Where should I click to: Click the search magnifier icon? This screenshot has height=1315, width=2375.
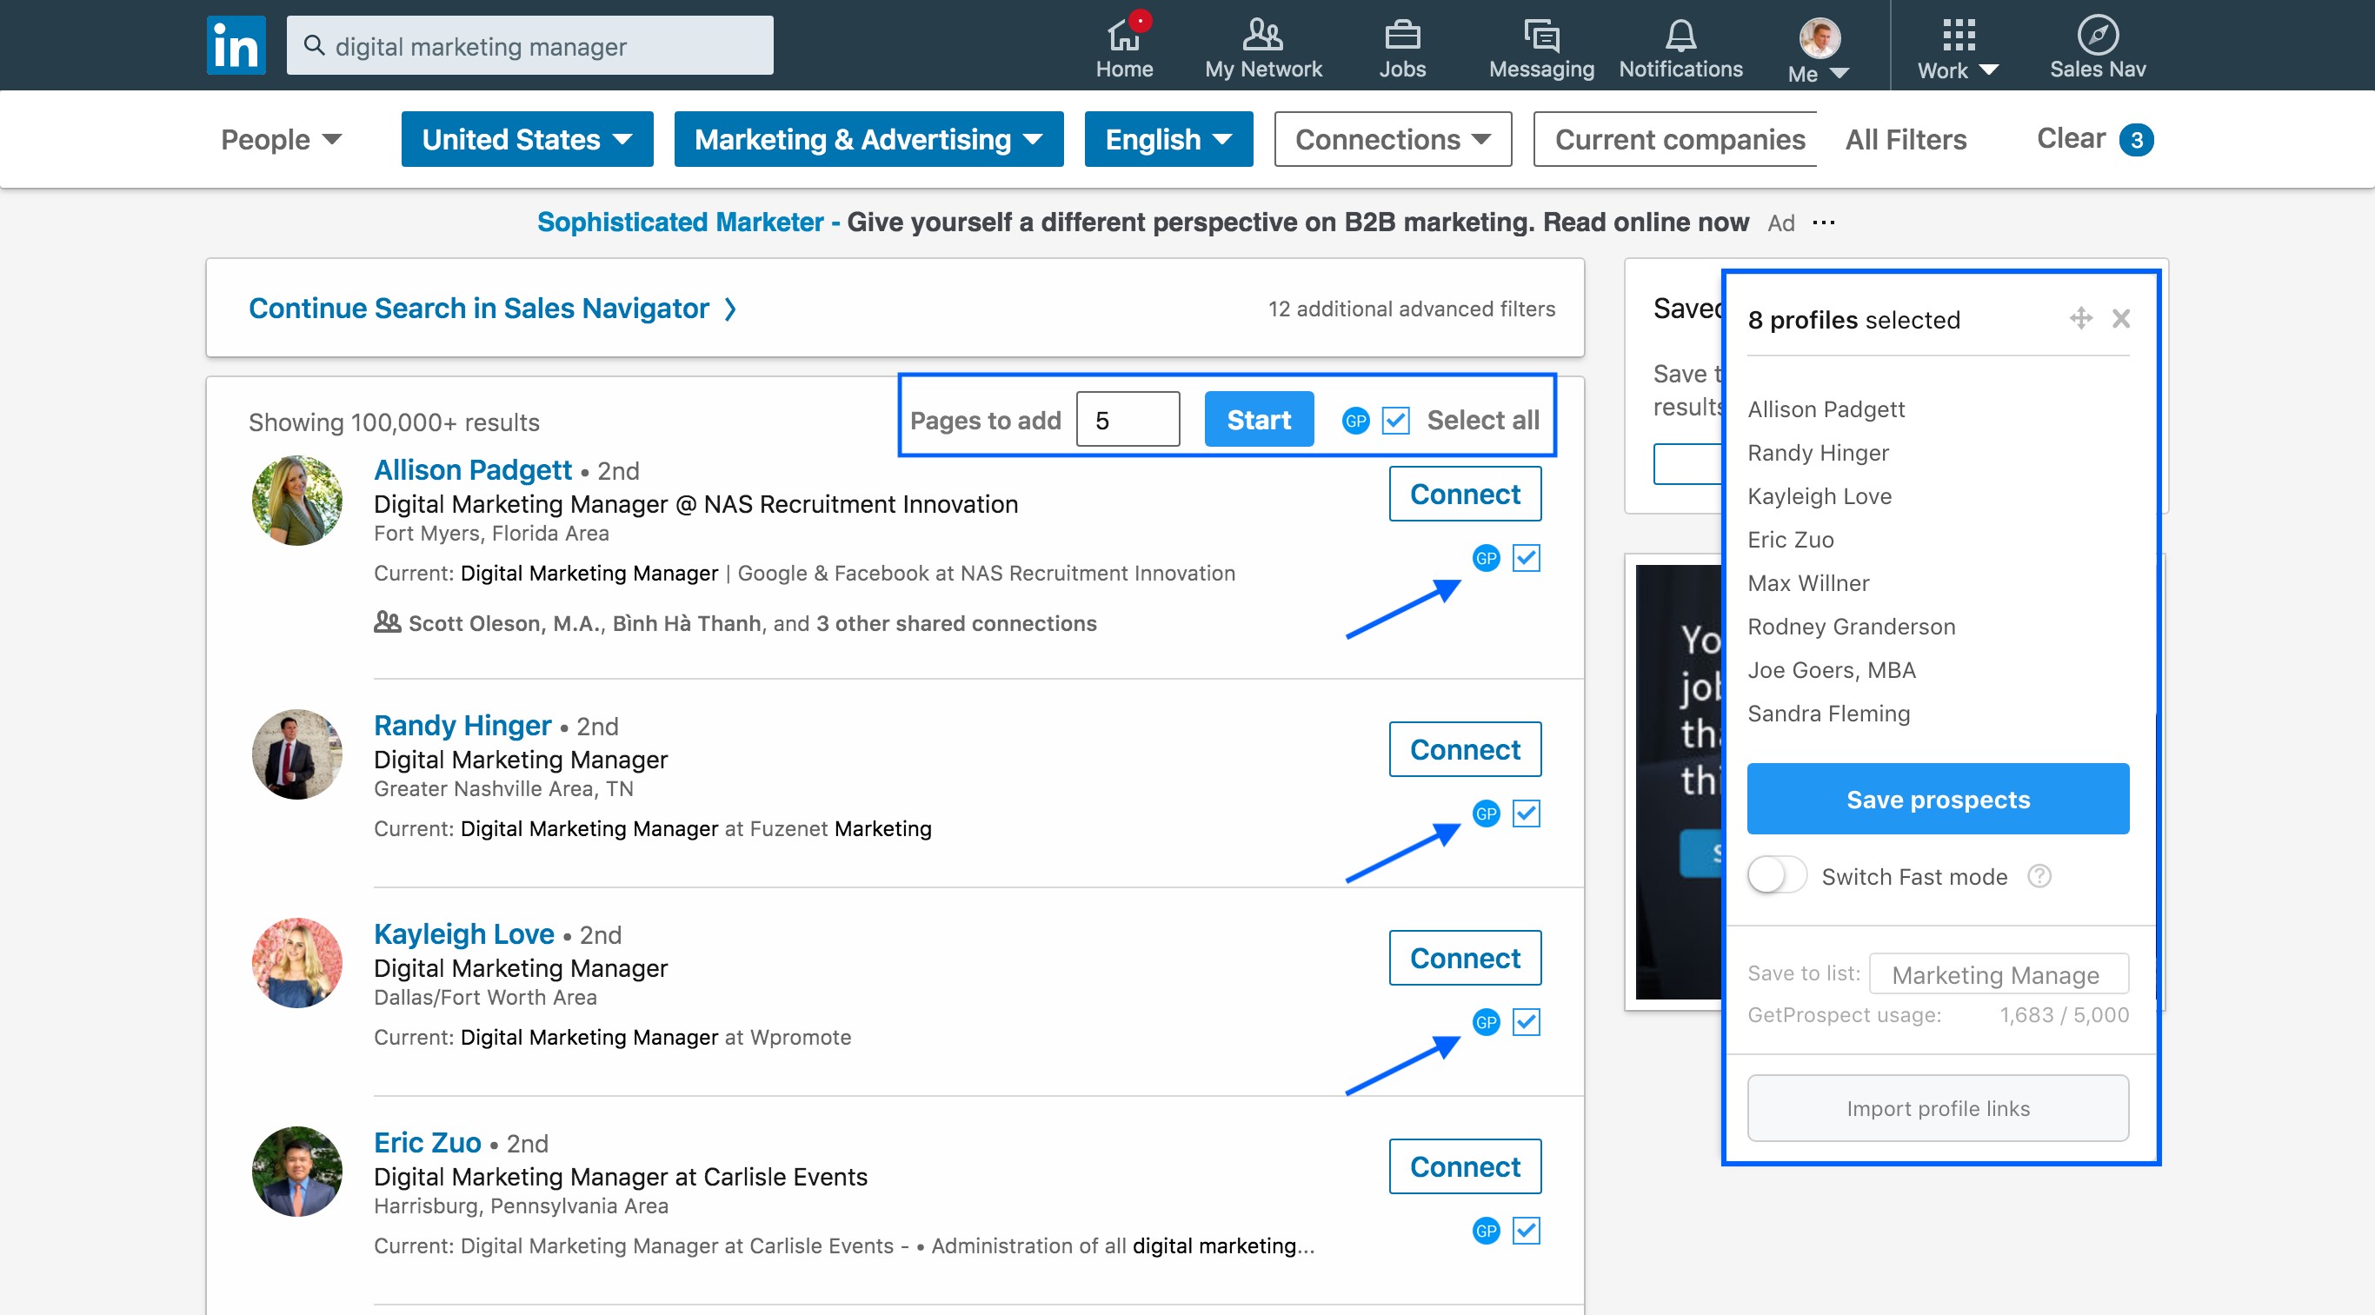[x=315, y=45]
